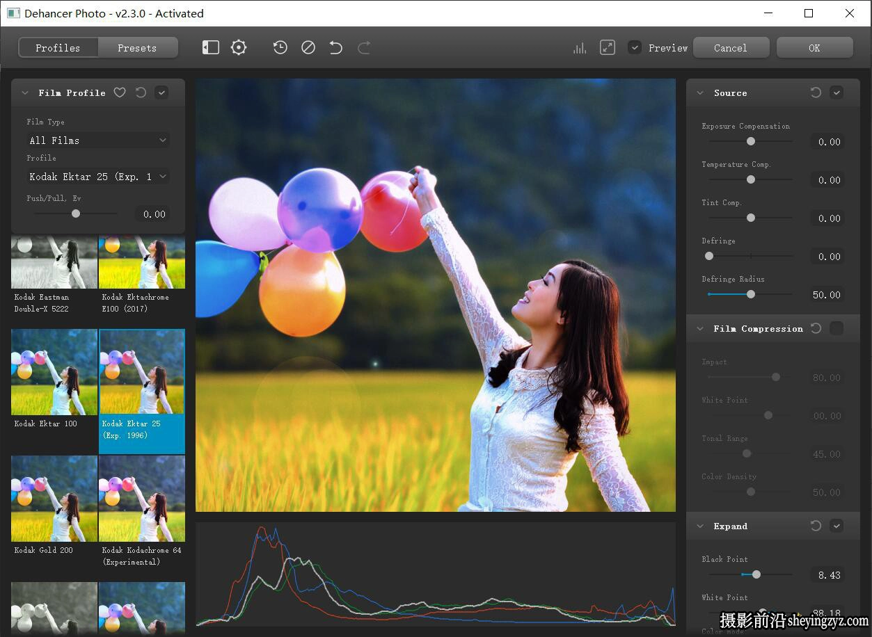Adjust the Push/Pull Ev slider
Screen dimensions: 872x637
click(x=76, y=213)
